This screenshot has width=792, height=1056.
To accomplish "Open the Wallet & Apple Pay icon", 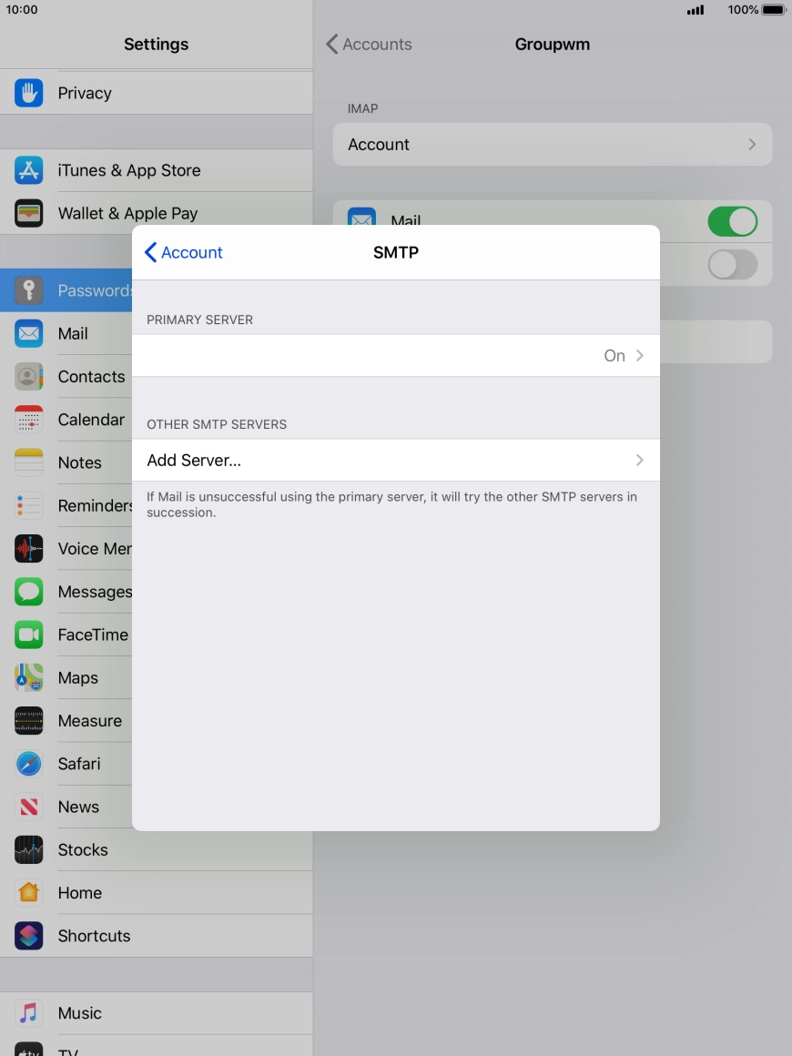I will [x=29, y=213].
